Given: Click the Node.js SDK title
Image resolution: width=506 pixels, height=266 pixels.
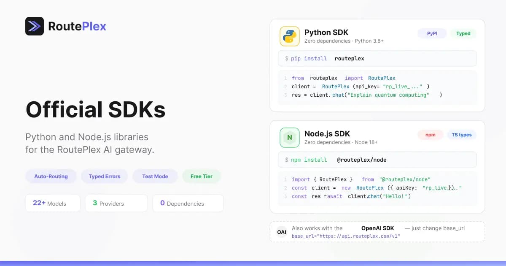Looking at the screenshot, I should click(x=327, y=134).
